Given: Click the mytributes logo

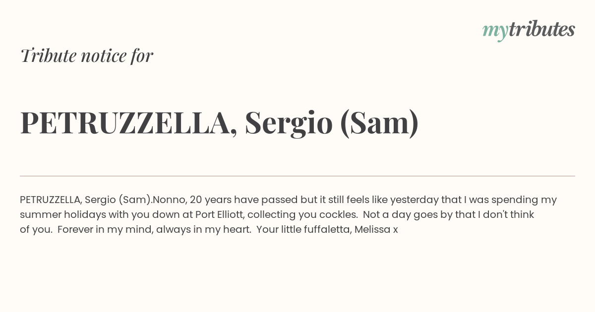Looking at the screenshot, I should pos(529,30).
